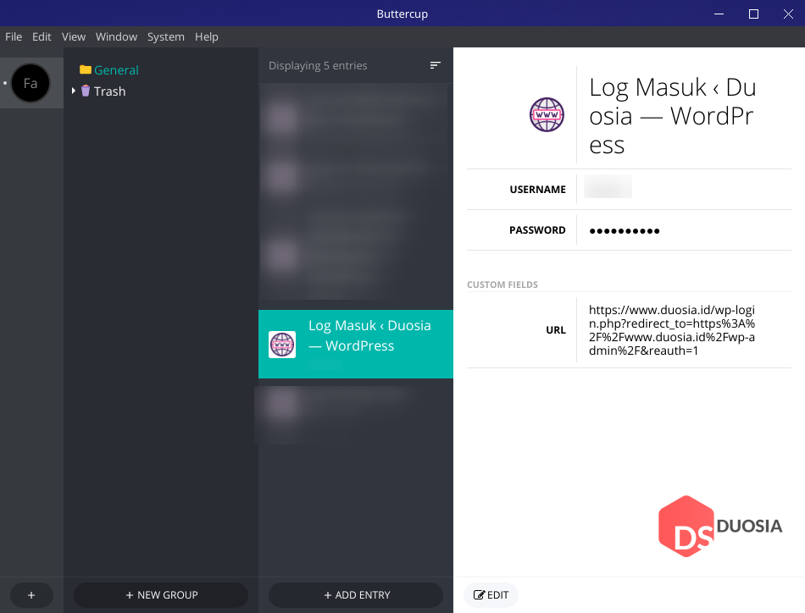Click the blurred username value

[608, 187]
